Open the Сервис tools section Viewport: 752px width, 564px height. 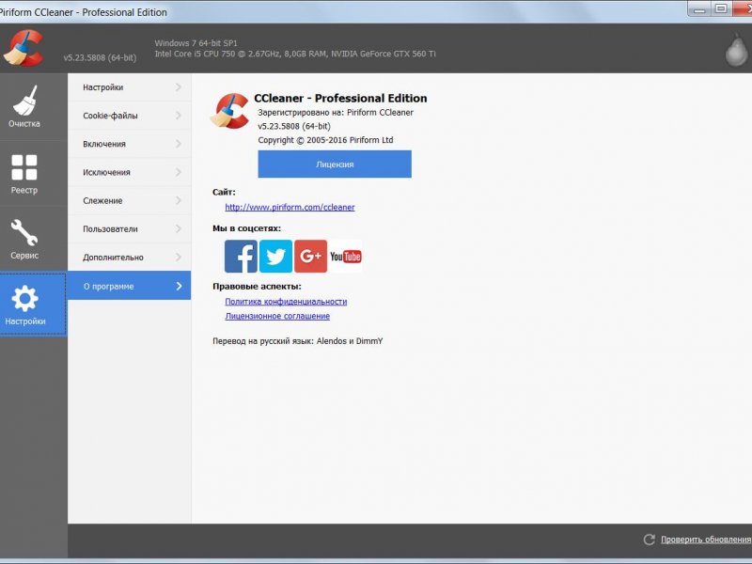(x=24, y=239)
